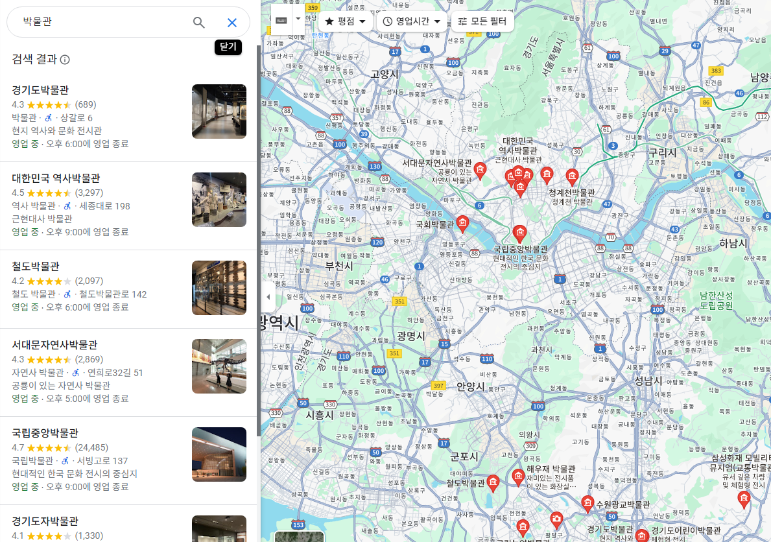Viewport: 771px width, 542px height.
Task: Open the 평점 rating filter dropdown
Action: pos(345,21)
